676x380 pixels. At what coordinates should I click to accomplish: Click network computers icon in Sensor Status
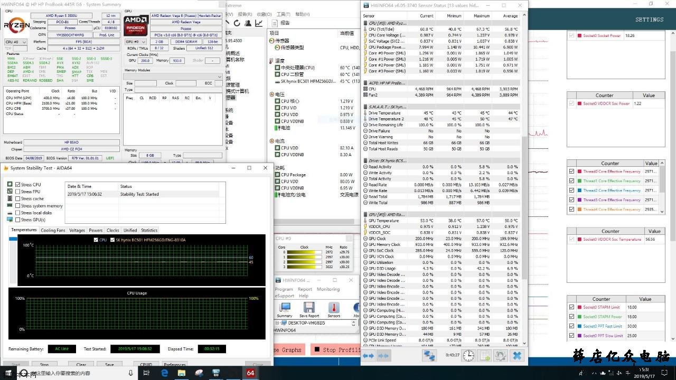pyautogui.click(x=429, y=356)
